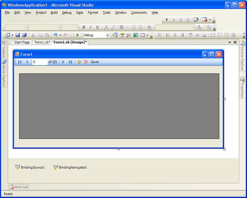Open the text alignment dropdown
The image size is (247, 198).
click(126, 27)
